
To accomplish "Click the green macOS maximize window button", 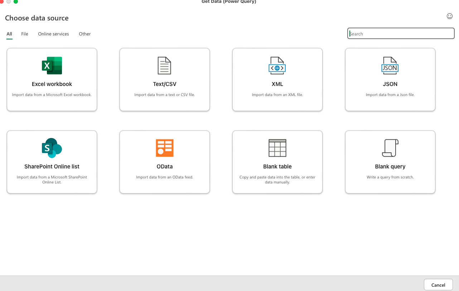I will (x=16, y=1).
